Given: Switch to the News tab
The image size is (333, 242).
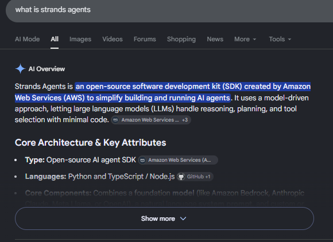Looking at the screenshot, I should (215, 39).
